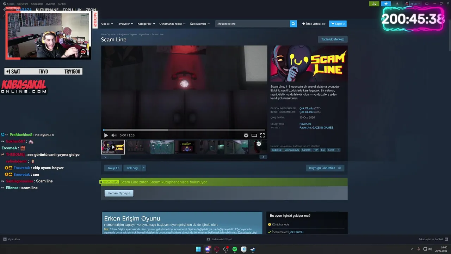Click the Hemen Oynayın play button
This screenshot has width=451, height=254.
tap(119, 193)
